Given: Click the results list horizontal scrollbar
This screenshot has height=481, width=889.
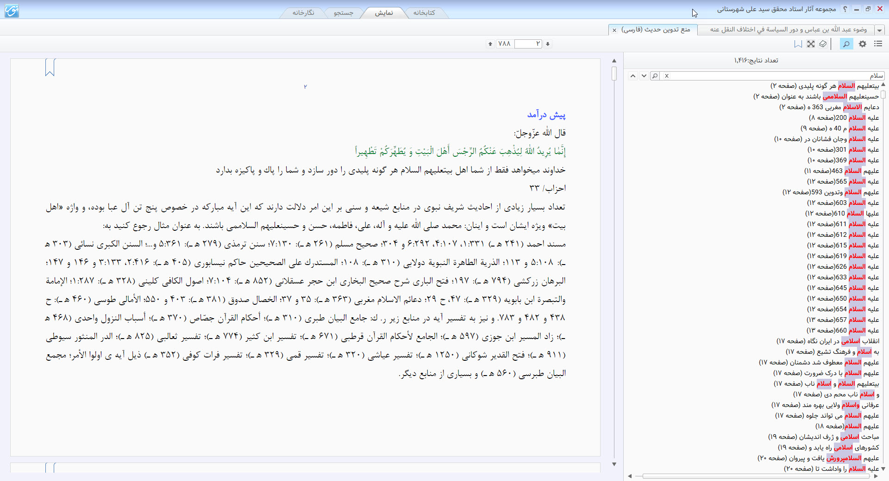Looking at the screenshot, I should [756, 476].
